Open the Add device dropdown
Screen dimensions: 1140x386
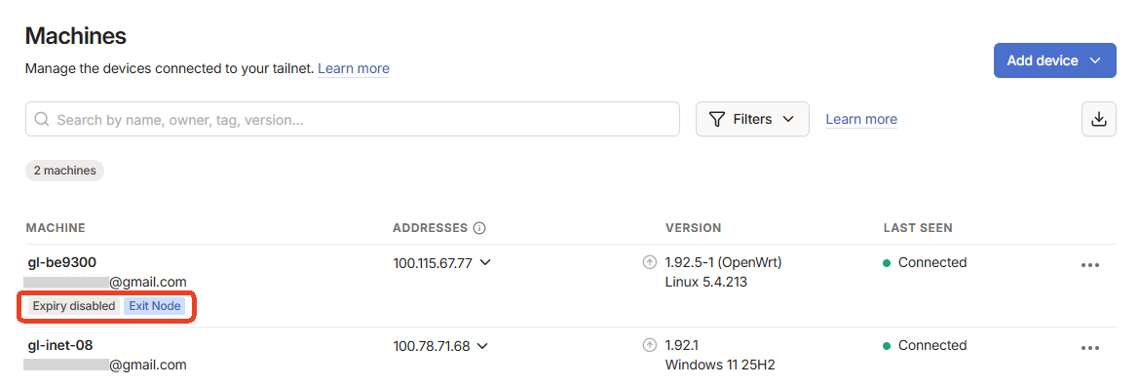click(1054, 60)
